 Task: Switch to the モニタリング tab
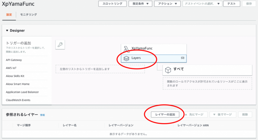28,15
